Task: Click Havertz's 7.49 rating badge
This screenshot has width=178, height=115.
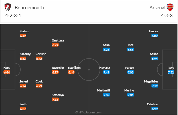Action: (x=106, y=72)
